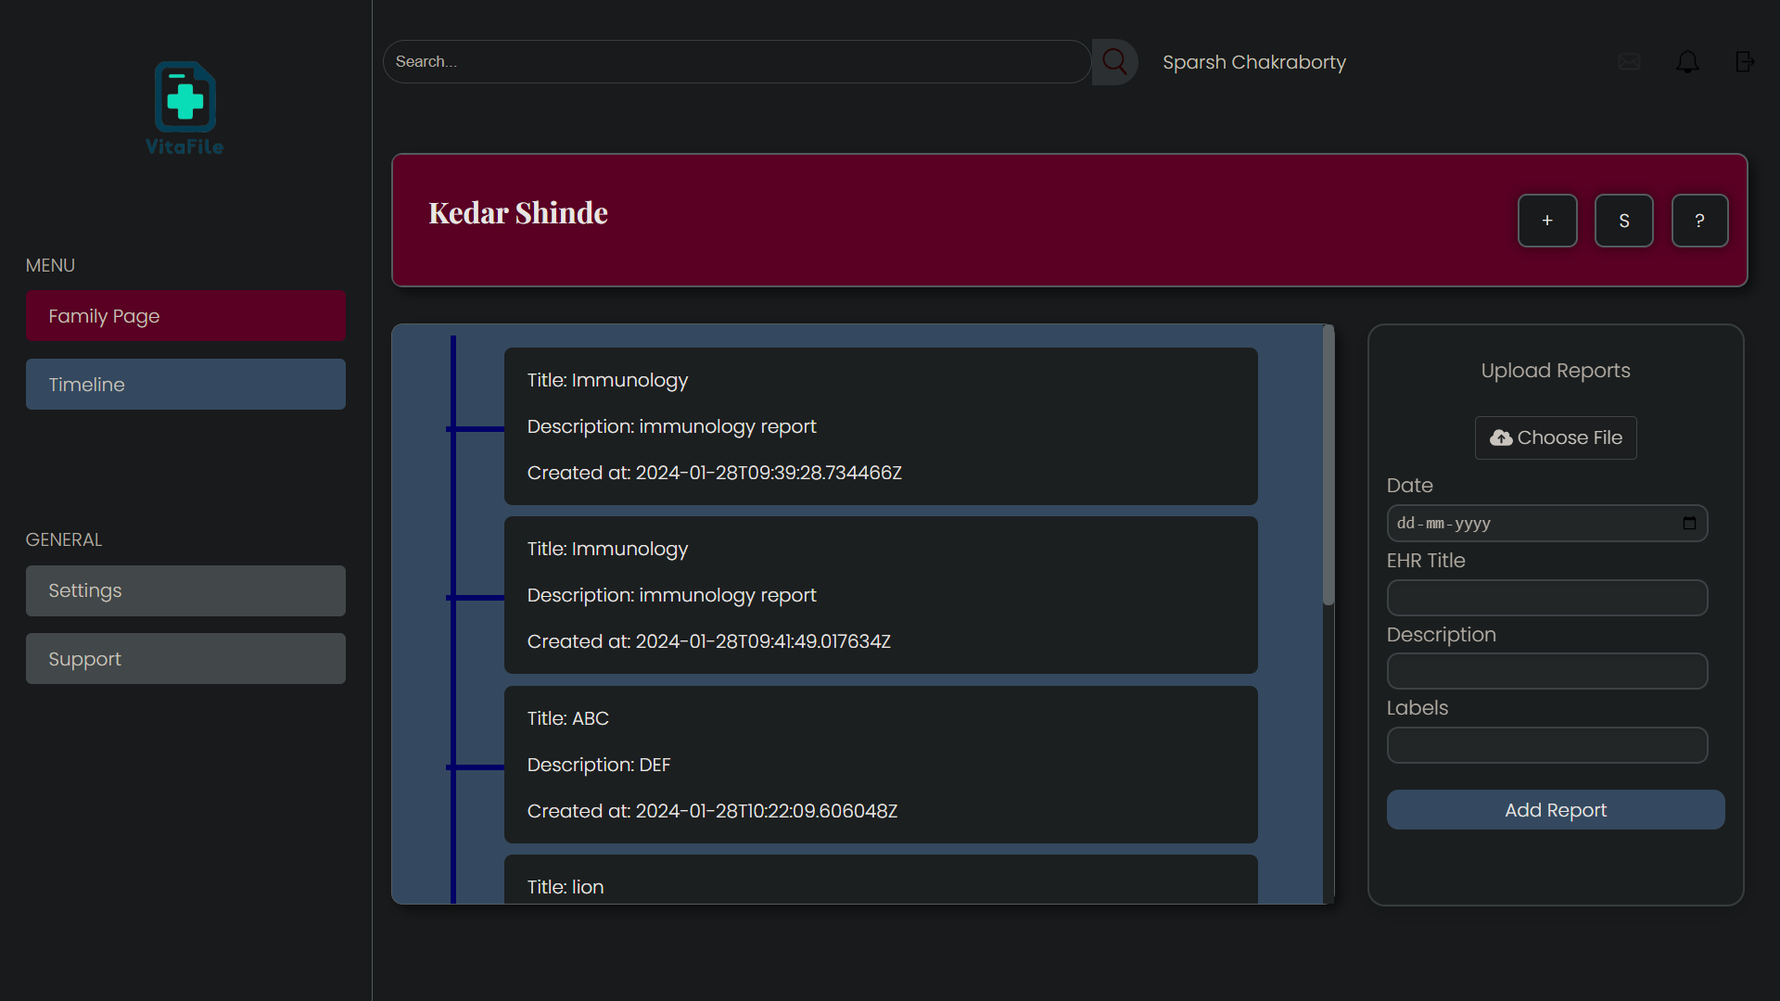The image size is (1780, 1001).
Task: Focus the EHR Title input field
Action: click(x=1546, y=598)
